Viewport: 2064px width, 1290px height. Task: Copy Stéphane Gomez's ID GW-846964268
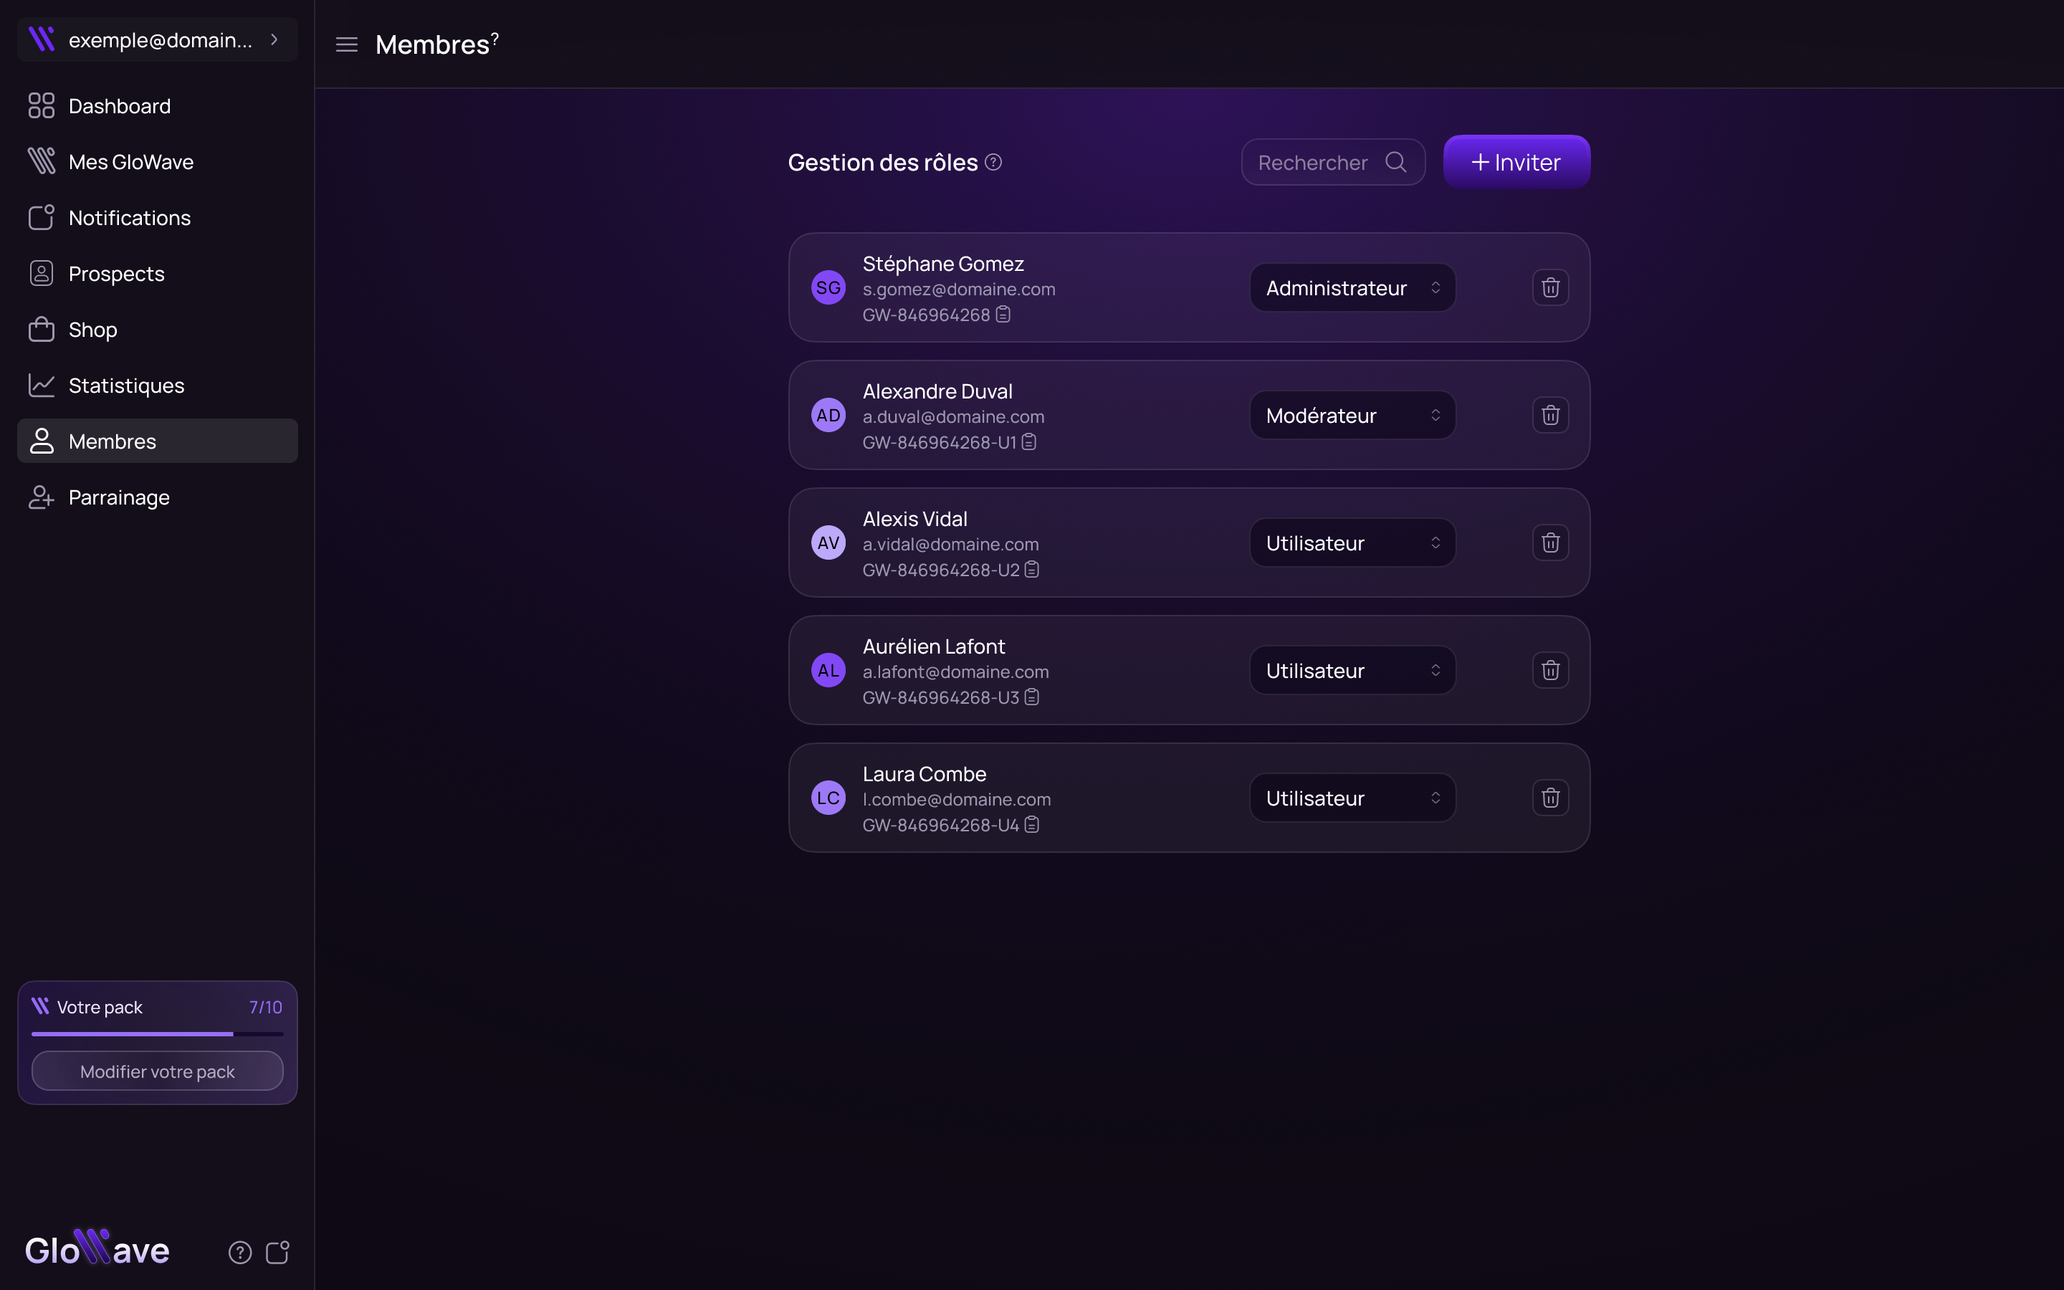pyautogui.click(x=1003, y=315)
